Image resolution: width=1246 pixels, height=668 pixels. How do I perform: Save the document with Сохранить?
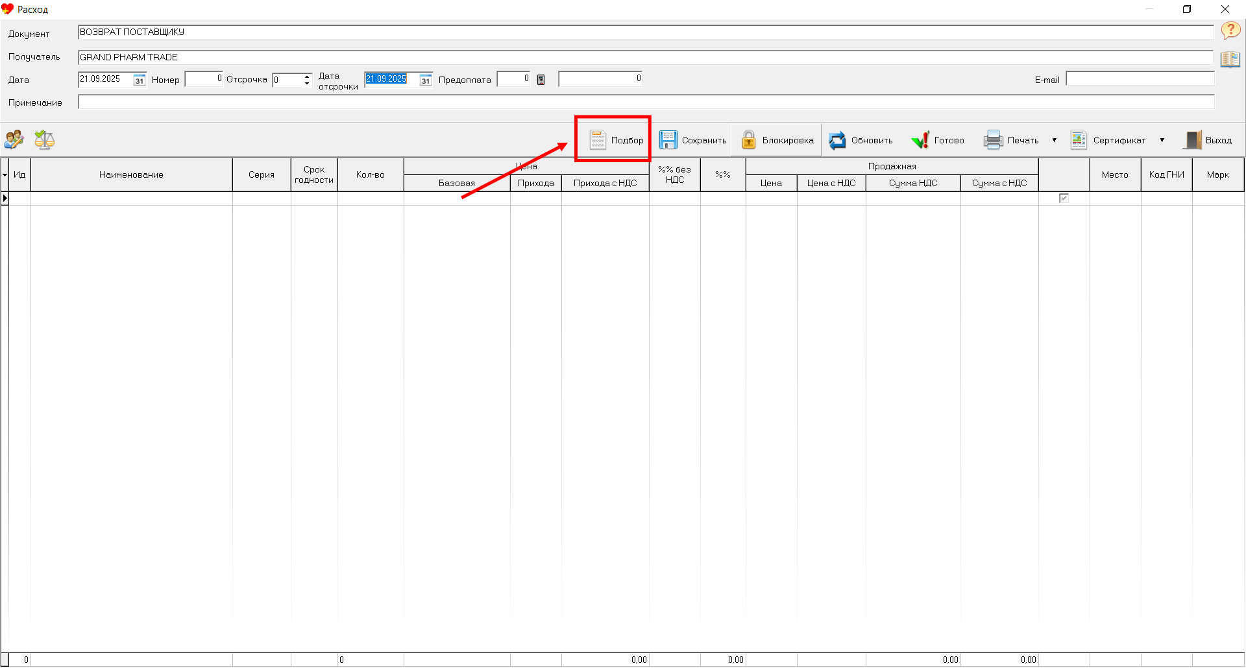click(692, 140)
